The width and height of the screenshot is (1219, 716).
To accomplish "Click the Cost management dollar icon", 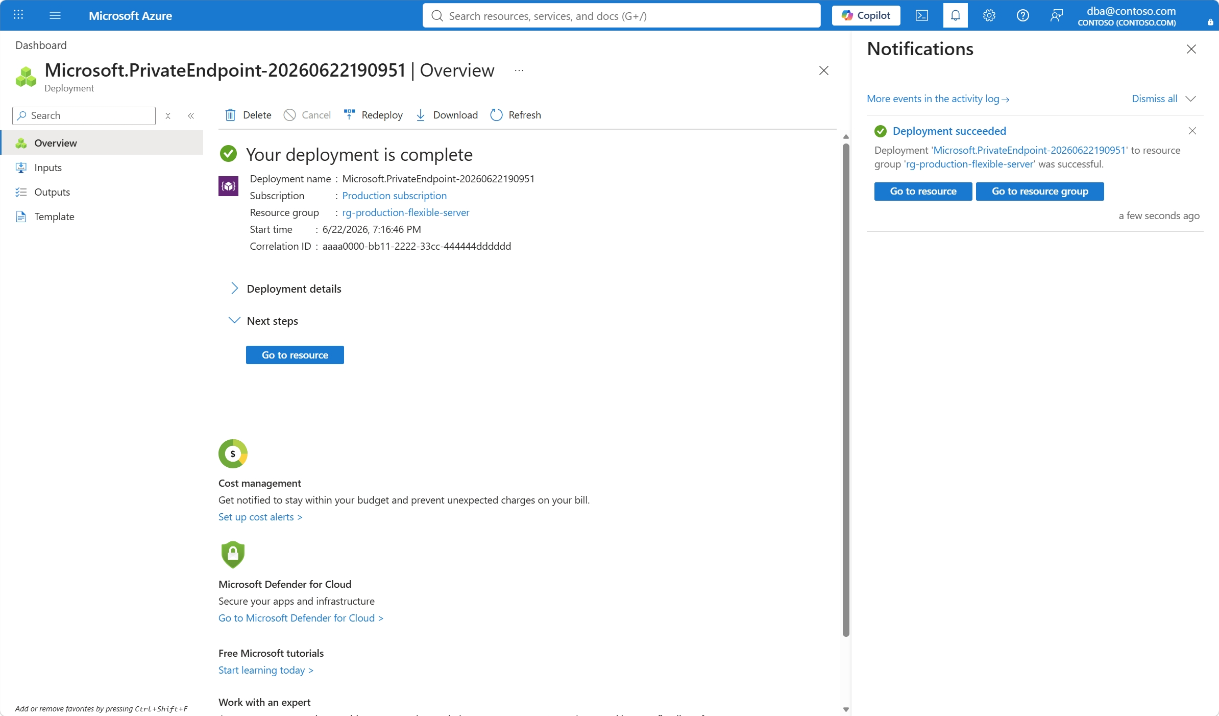I will [233, 454].
